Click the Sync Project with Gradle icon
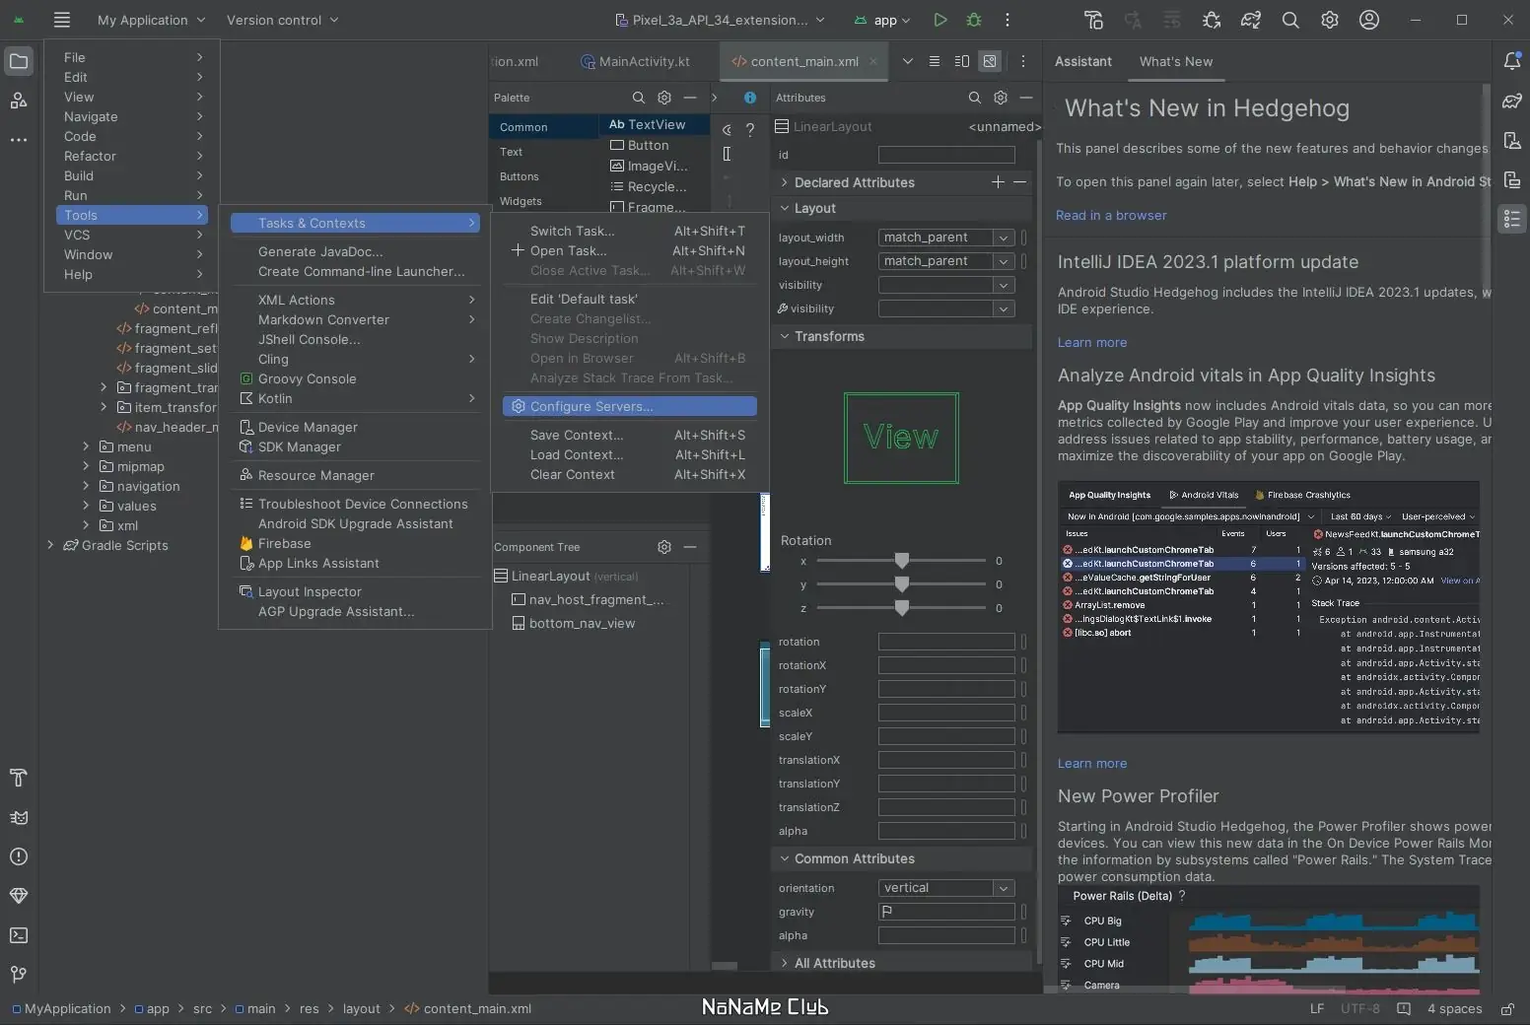The width and height of the screenshot is (1530, 1025). click(1251, 20)
